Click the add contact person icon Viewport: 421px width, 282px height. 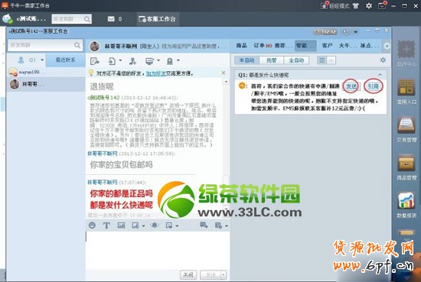[x=132, y=61]
